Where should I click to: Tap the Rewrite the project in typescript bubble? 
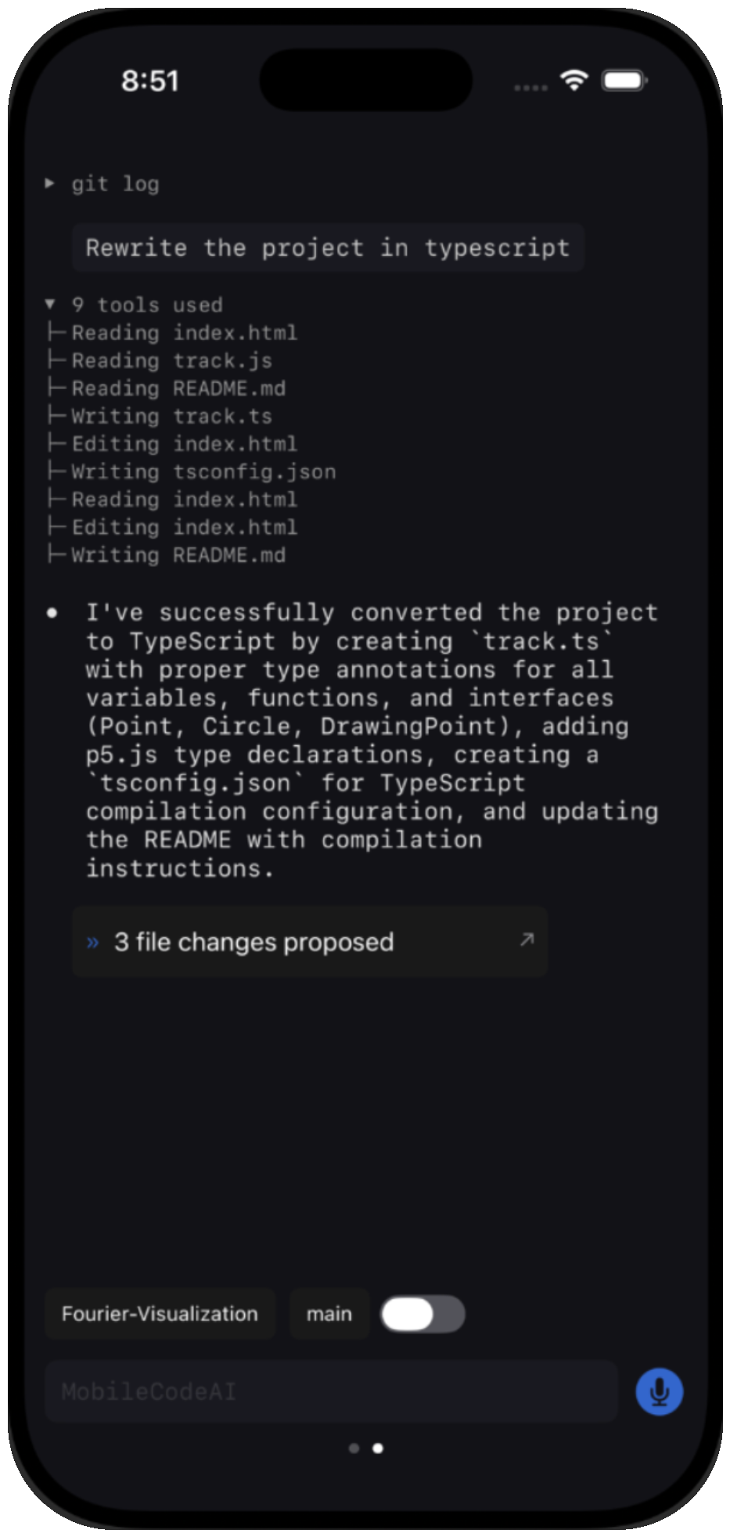[328, 248]
